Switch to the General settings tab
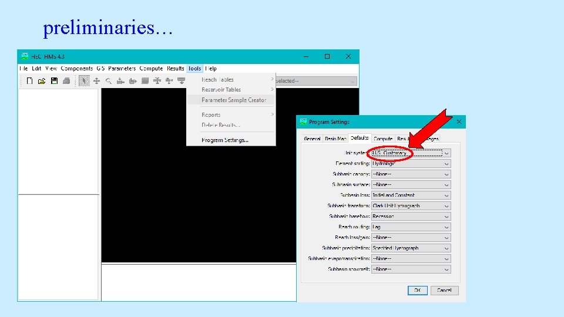This screenshot has width=564, height=317. (312, 139)
